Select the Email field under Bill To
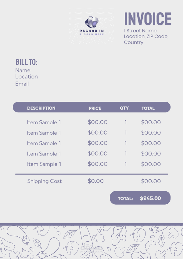183x259 pixels. tap(22, 84)
